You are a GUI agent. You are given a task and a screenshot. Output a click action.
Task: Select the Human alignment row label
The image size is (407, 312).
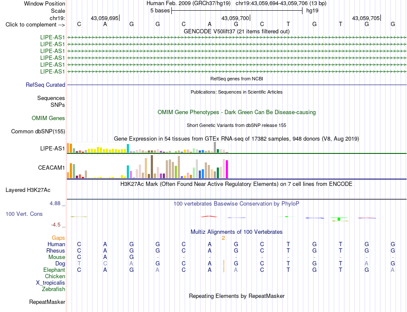[x=56, y=244]
